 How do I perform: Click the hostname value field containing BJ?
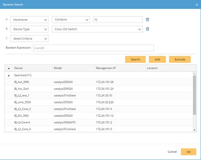pyautogui.click(x=118, y=20)
